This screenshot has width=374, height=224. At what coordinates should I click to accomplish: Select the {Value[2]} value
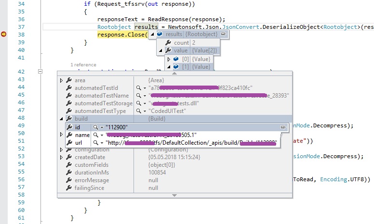tap(205, 50)
